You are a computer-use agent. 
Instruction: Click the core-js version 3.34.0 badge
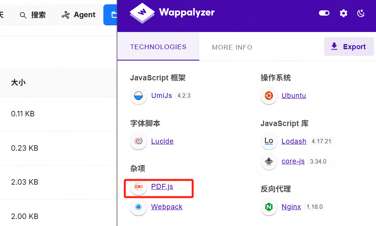click(318, 162)
